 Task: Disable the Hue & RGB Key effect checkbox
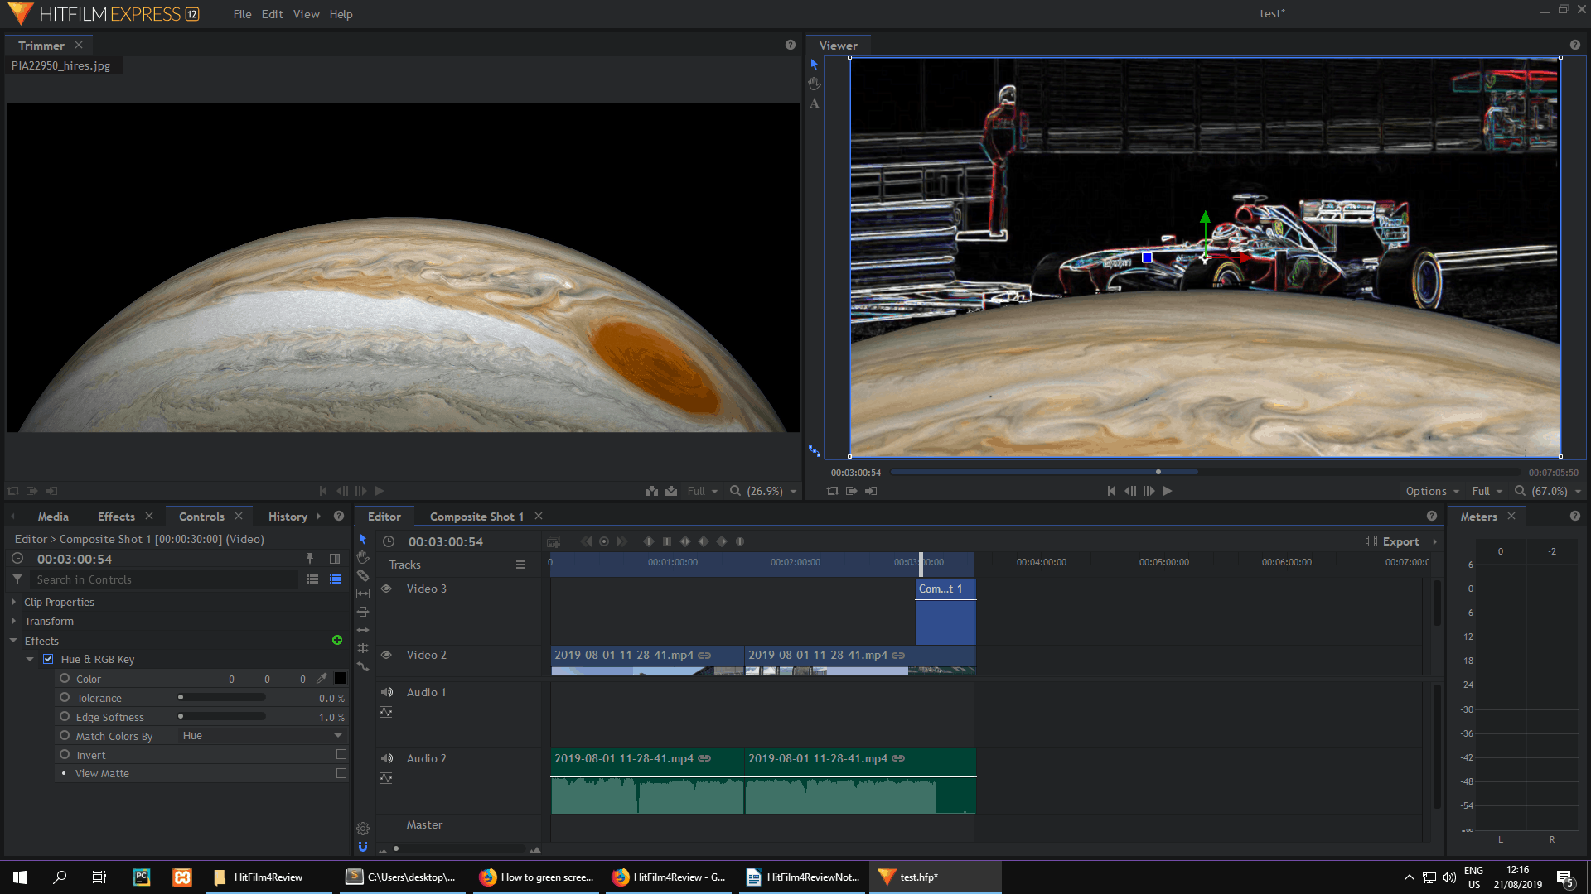pyautogui.click(x=48, y=659)
